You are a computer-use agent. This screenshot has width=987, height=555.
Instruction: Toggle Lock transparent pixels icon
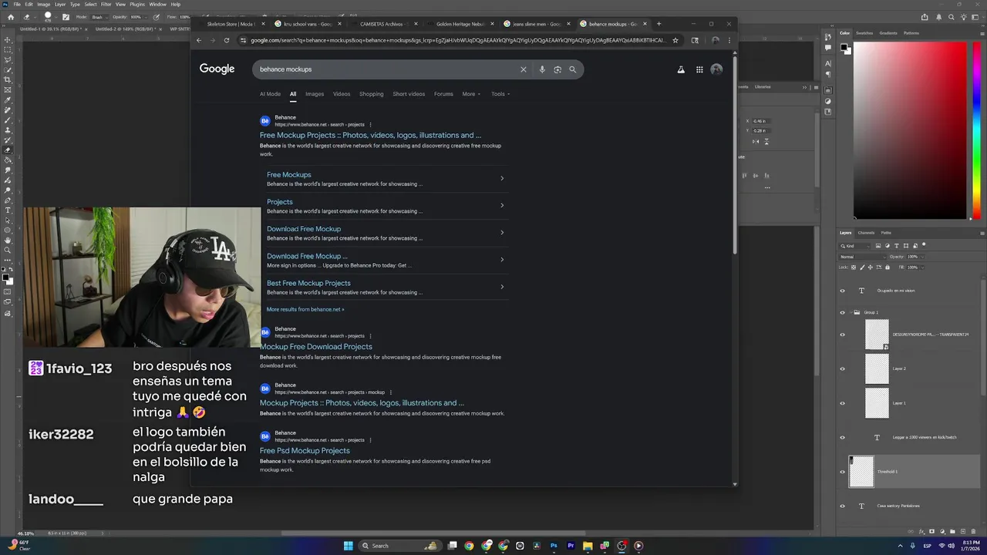[x=854, y=267]
